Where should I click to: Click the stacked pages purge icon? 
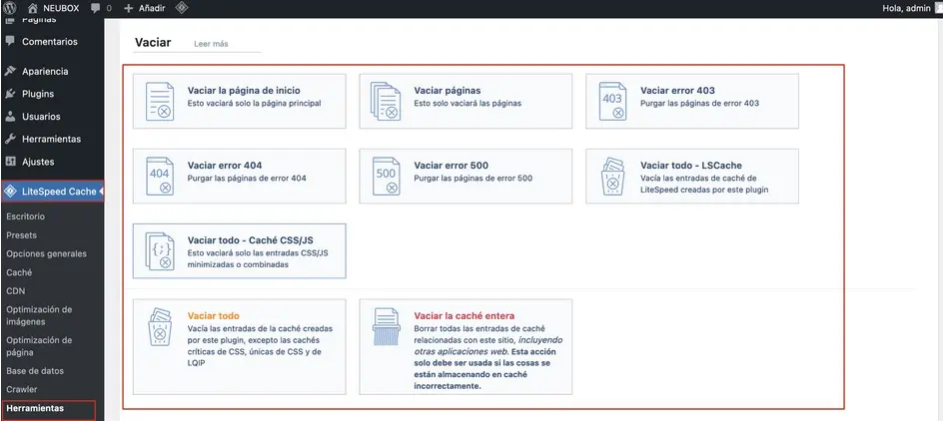[x=387, y=101]
